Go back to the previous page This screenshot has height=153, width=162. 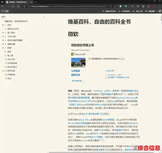click(x=2, y=6)
